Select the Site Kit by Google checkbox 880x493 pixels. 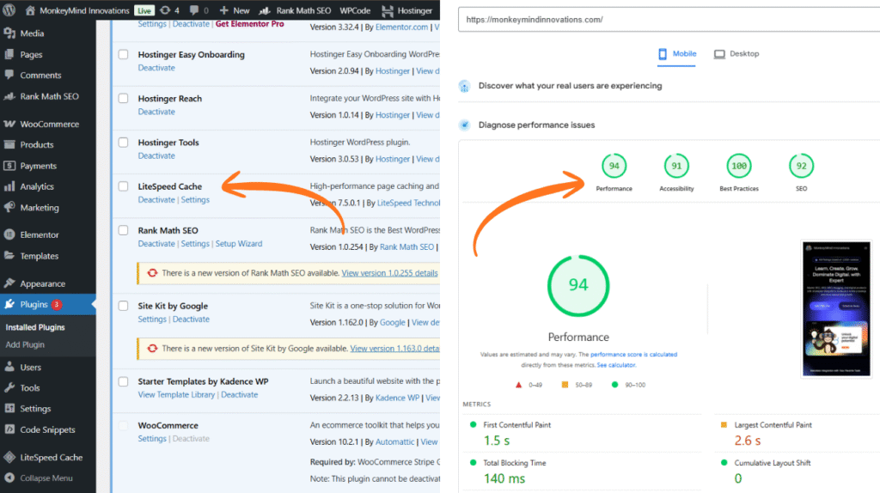(x=124, y=306)
